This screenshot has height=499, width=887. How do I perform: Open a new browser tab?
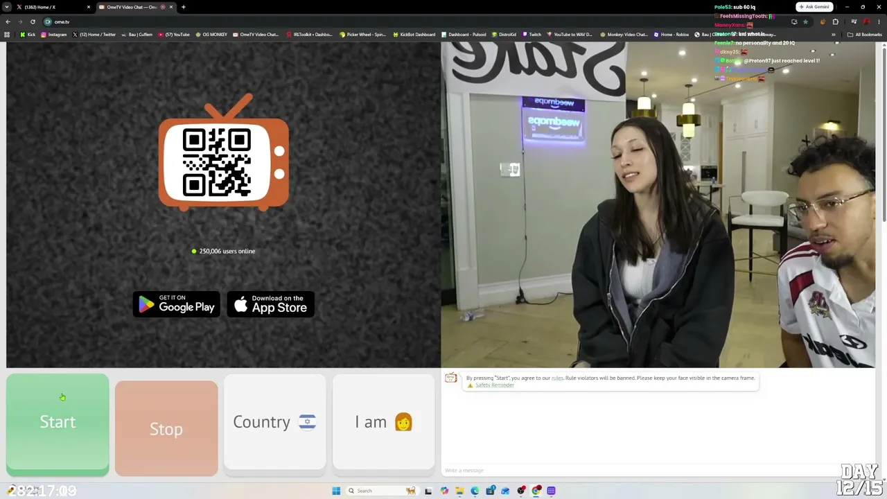(184, 7)
